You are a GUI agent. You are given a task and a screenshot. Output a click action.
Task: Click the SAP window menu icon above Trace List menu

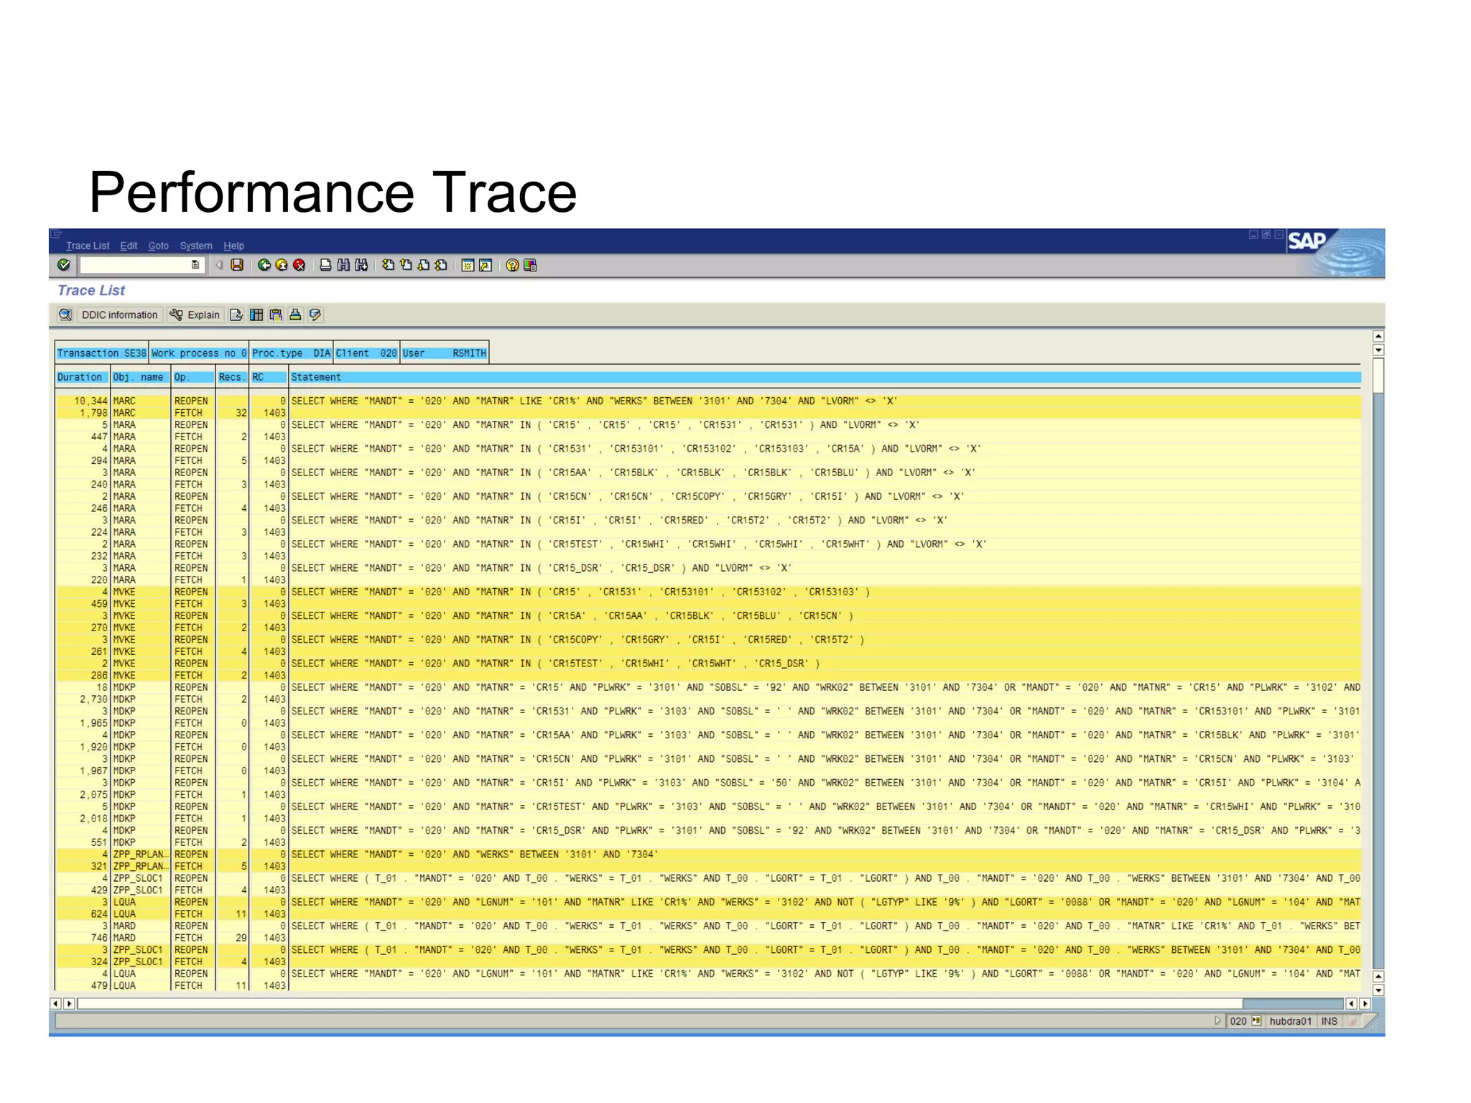click(x=57, y=234)
